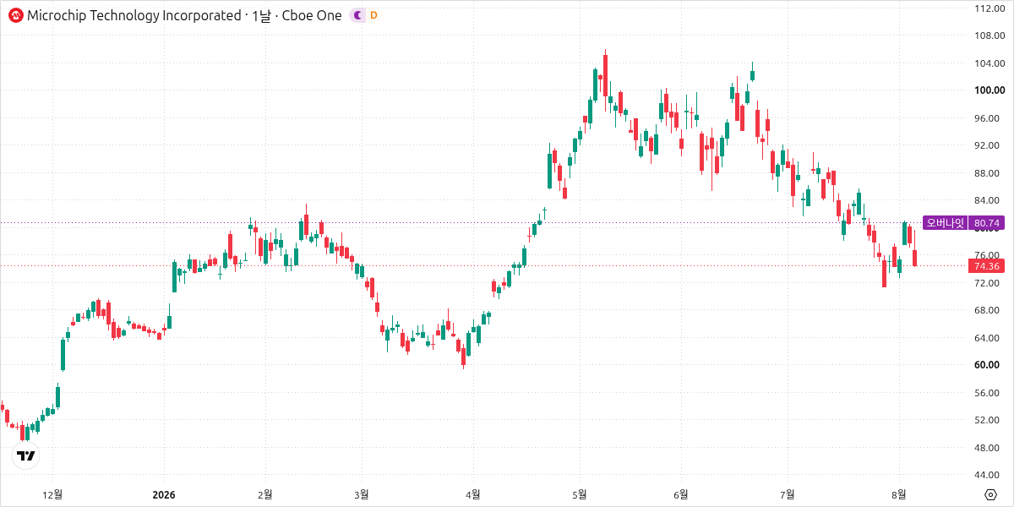
Task: Click the Microchip Technology Incorporated title text
Action: [x=134, y=15]
